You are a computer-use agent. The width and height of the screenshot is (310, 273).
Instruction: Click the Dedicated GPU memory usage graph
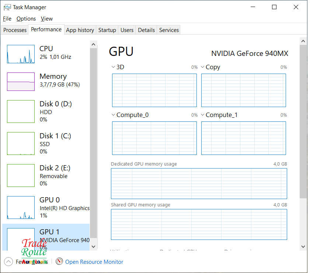(x=199, y=183)
